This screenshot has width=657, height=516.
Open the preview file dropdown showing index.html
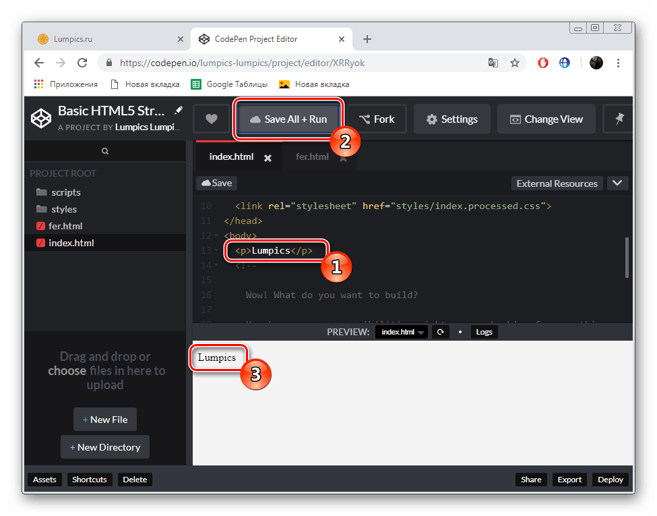[401, 331]
